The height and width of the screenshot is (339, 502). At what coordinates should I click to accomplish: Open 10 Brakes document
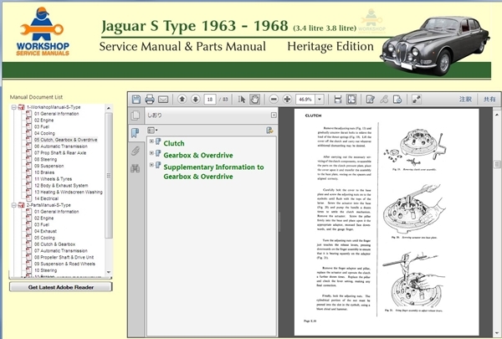tap(44, 172)
